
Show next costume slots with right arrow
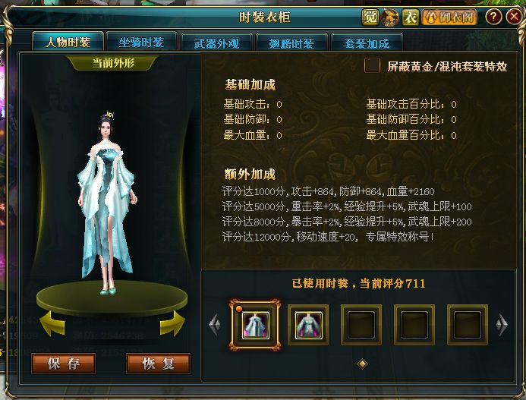tap(502, 325)
